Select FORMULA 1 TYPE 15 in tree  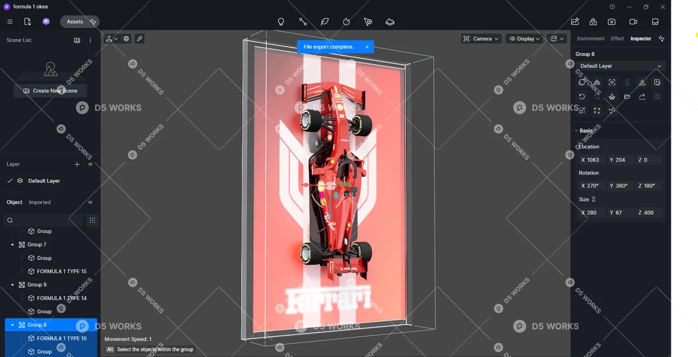click(x=62, y=271)
